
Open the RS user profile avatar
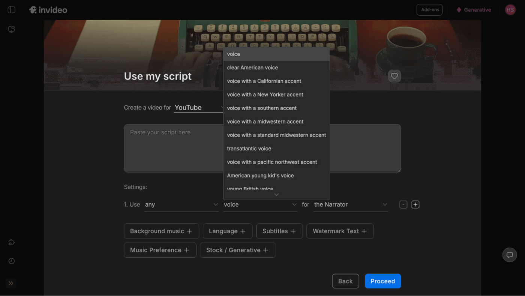point(510,10)
